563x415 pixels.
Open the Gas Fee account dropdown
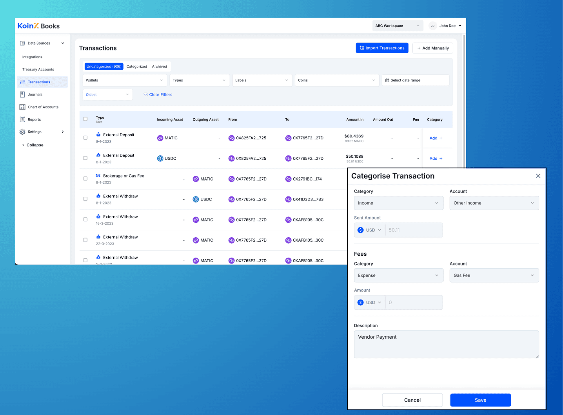tap(494, 276)
